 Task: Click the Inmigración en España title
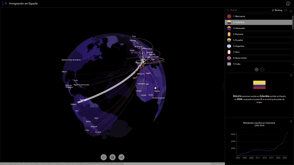coord(23,4)
